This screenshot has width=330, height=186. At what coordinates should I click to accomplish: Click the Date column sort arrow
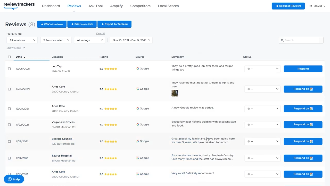[x=24, y=57]
